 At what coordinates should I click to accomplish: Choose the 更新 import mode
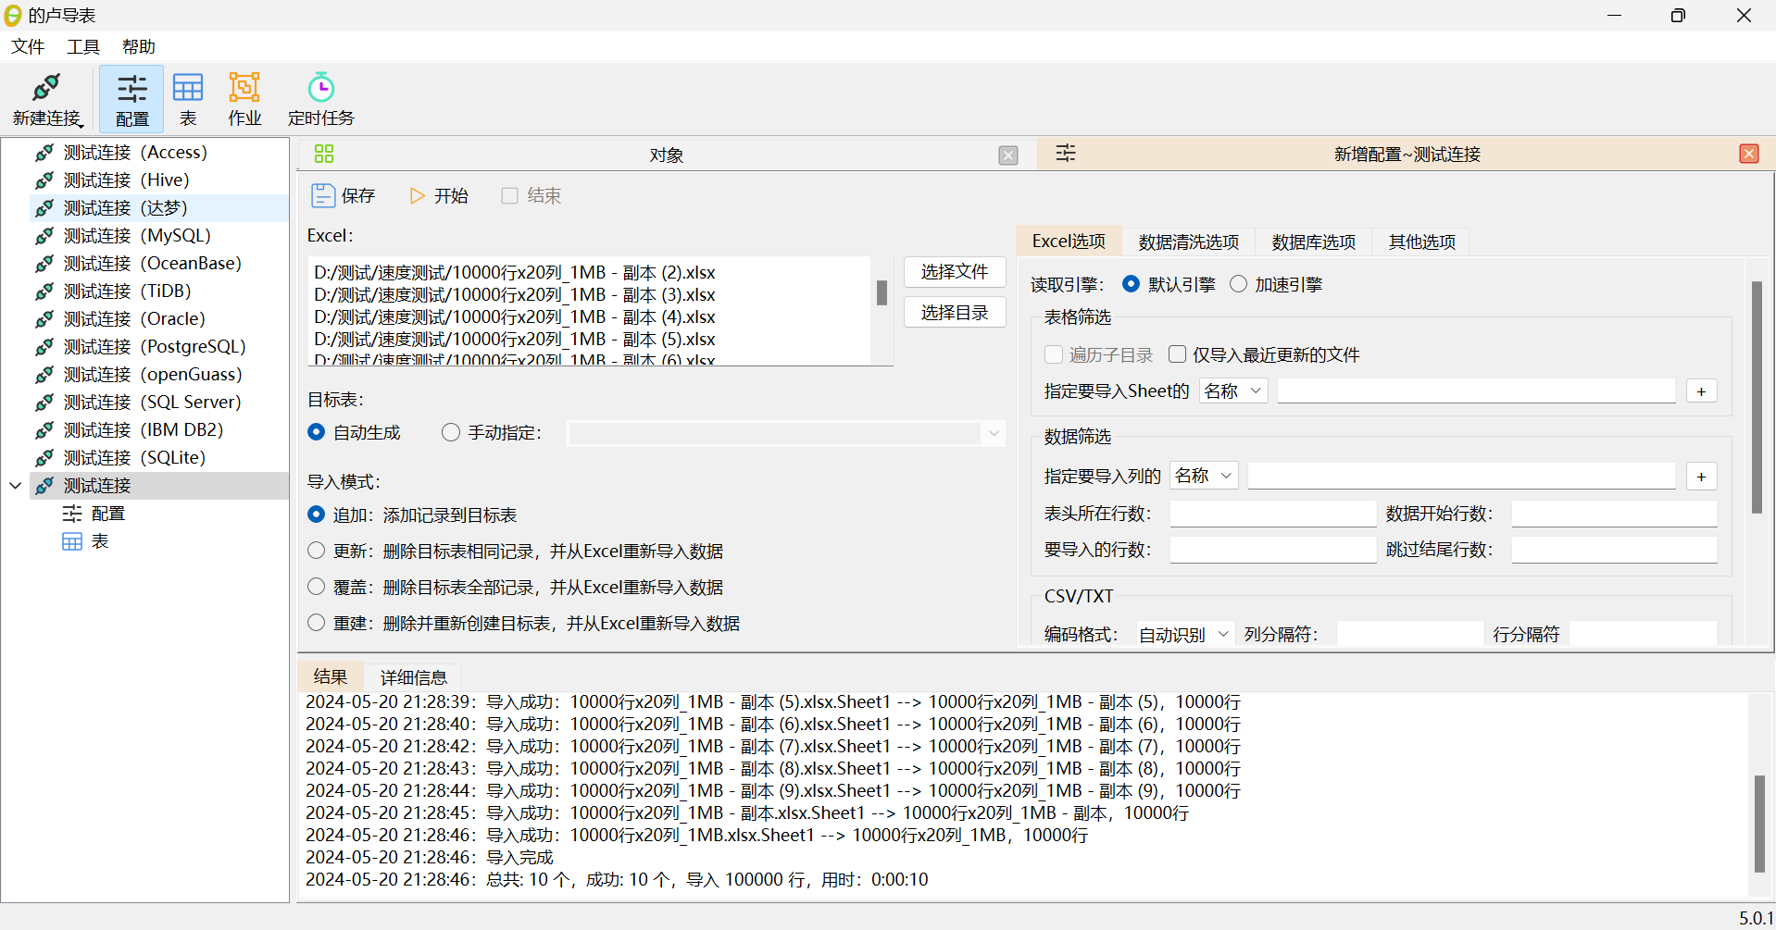pyautogui.click(x=317, y=551)
